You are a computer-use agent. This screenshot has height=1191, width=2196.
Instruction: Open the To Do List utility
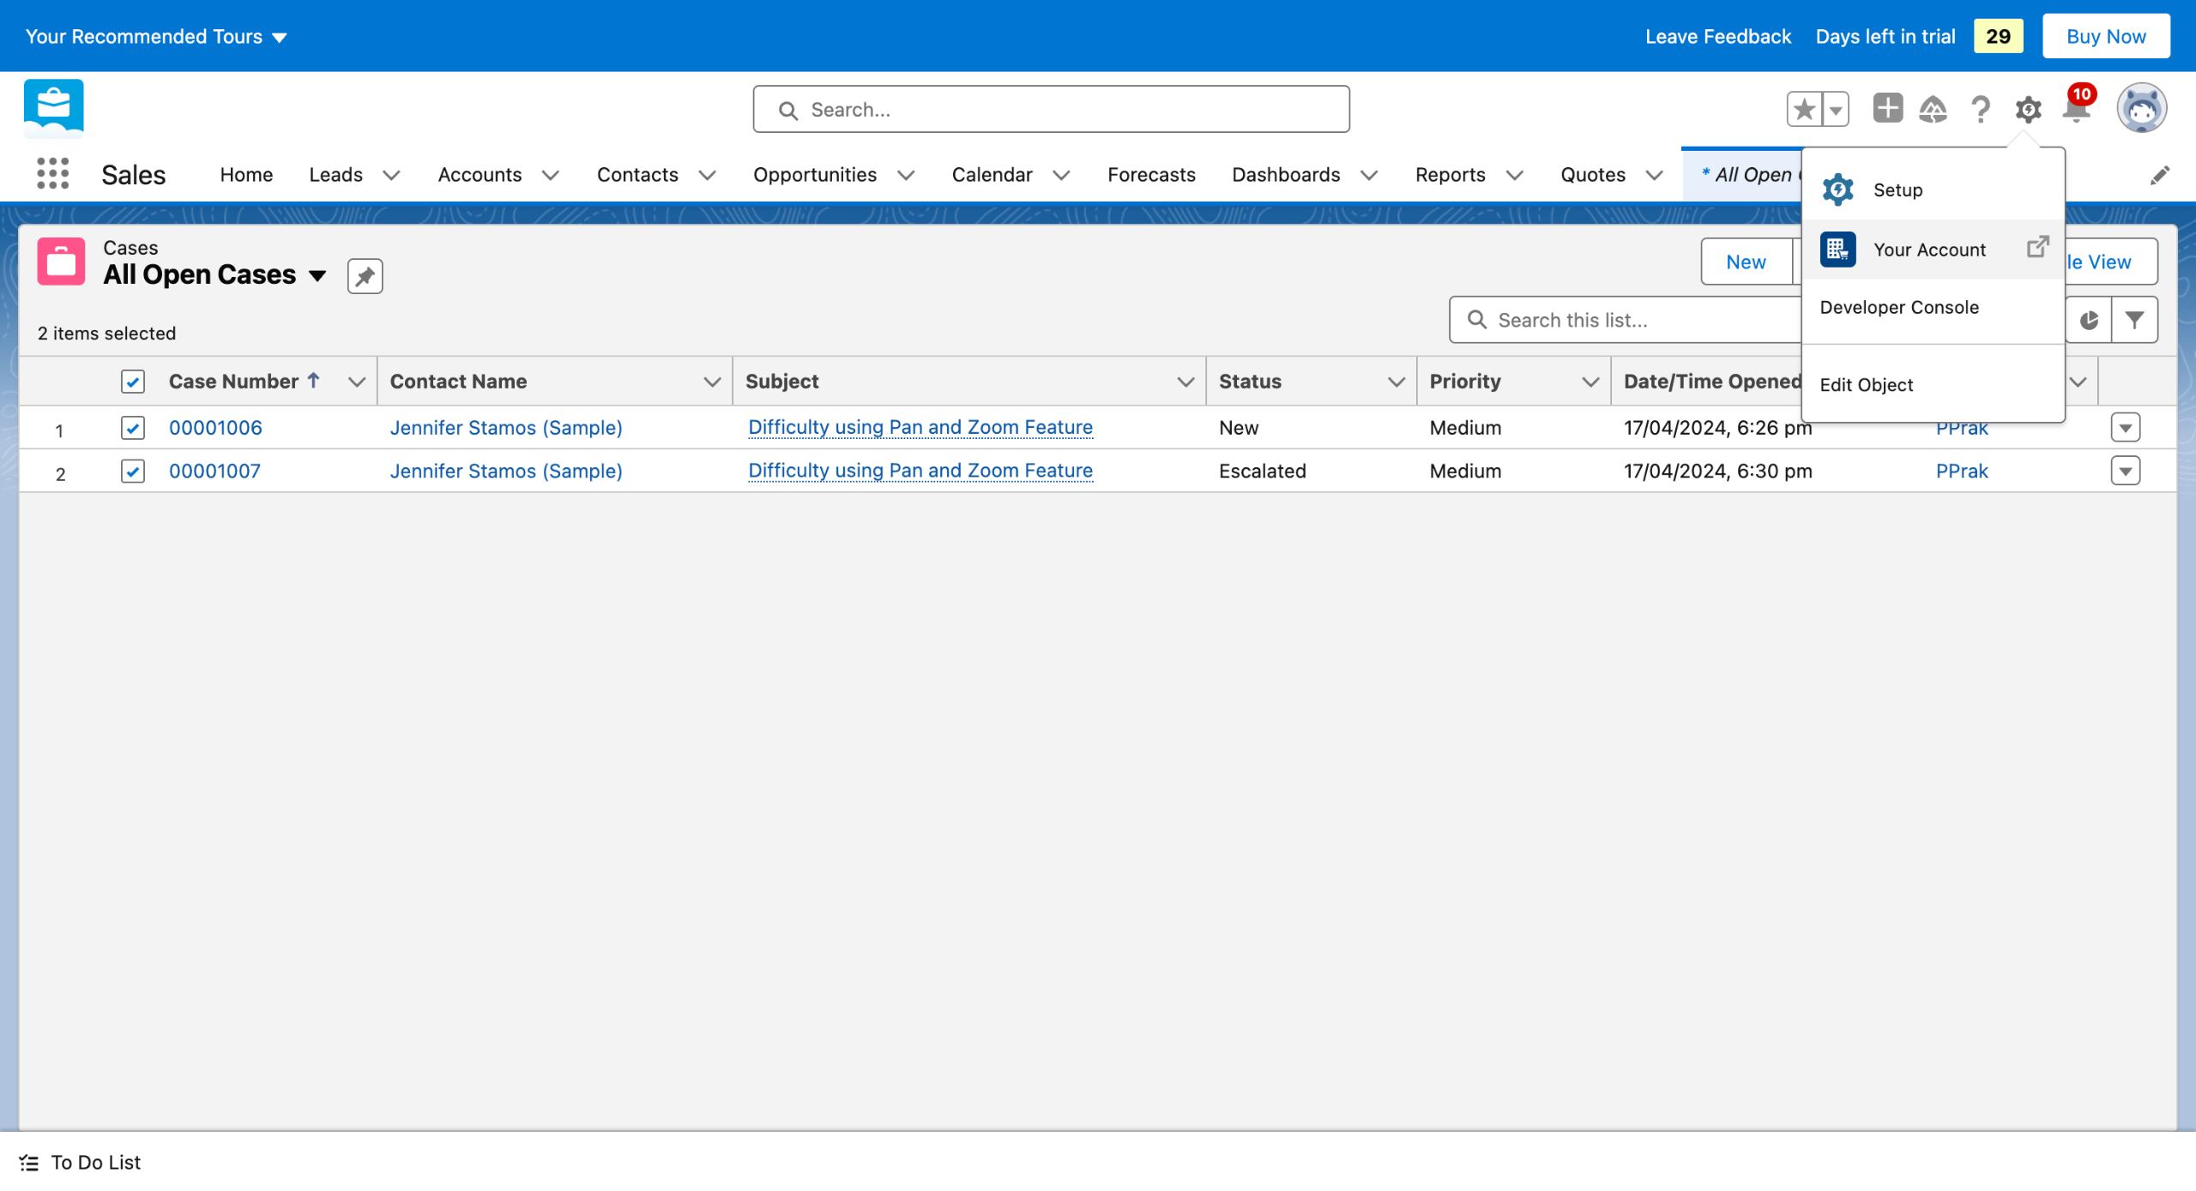point(80,1162)
